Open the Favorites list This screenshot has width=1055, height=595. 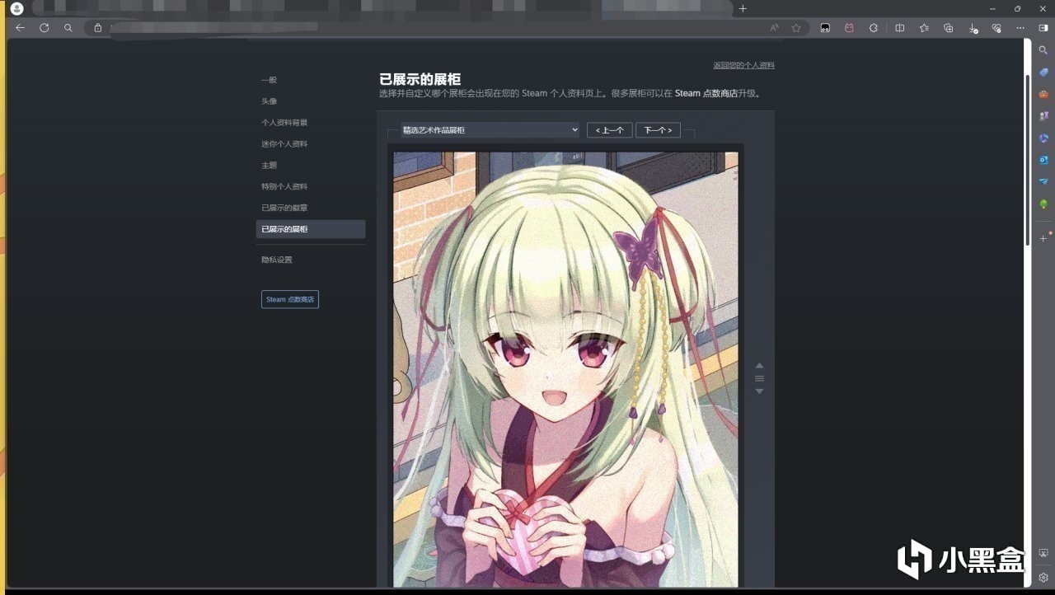pyautogui.click(x=924, y=28)
